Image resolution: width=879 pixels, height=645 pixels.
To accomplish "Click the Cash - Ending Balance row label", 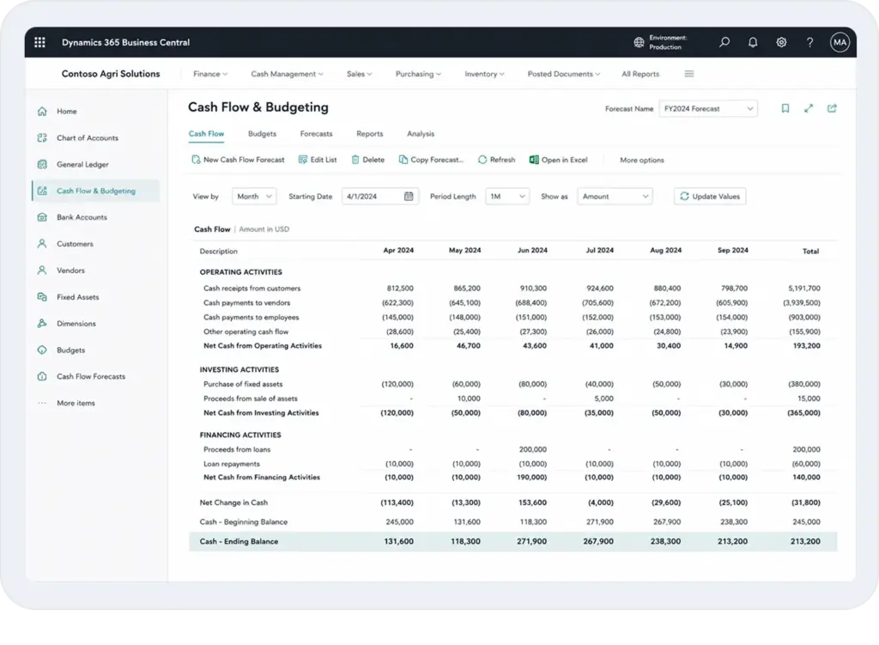I will point(239,541).
